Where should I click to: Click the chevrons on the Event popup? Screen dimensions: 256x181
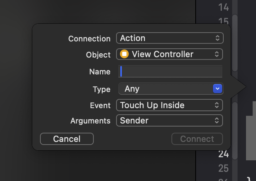click(217, 105)
